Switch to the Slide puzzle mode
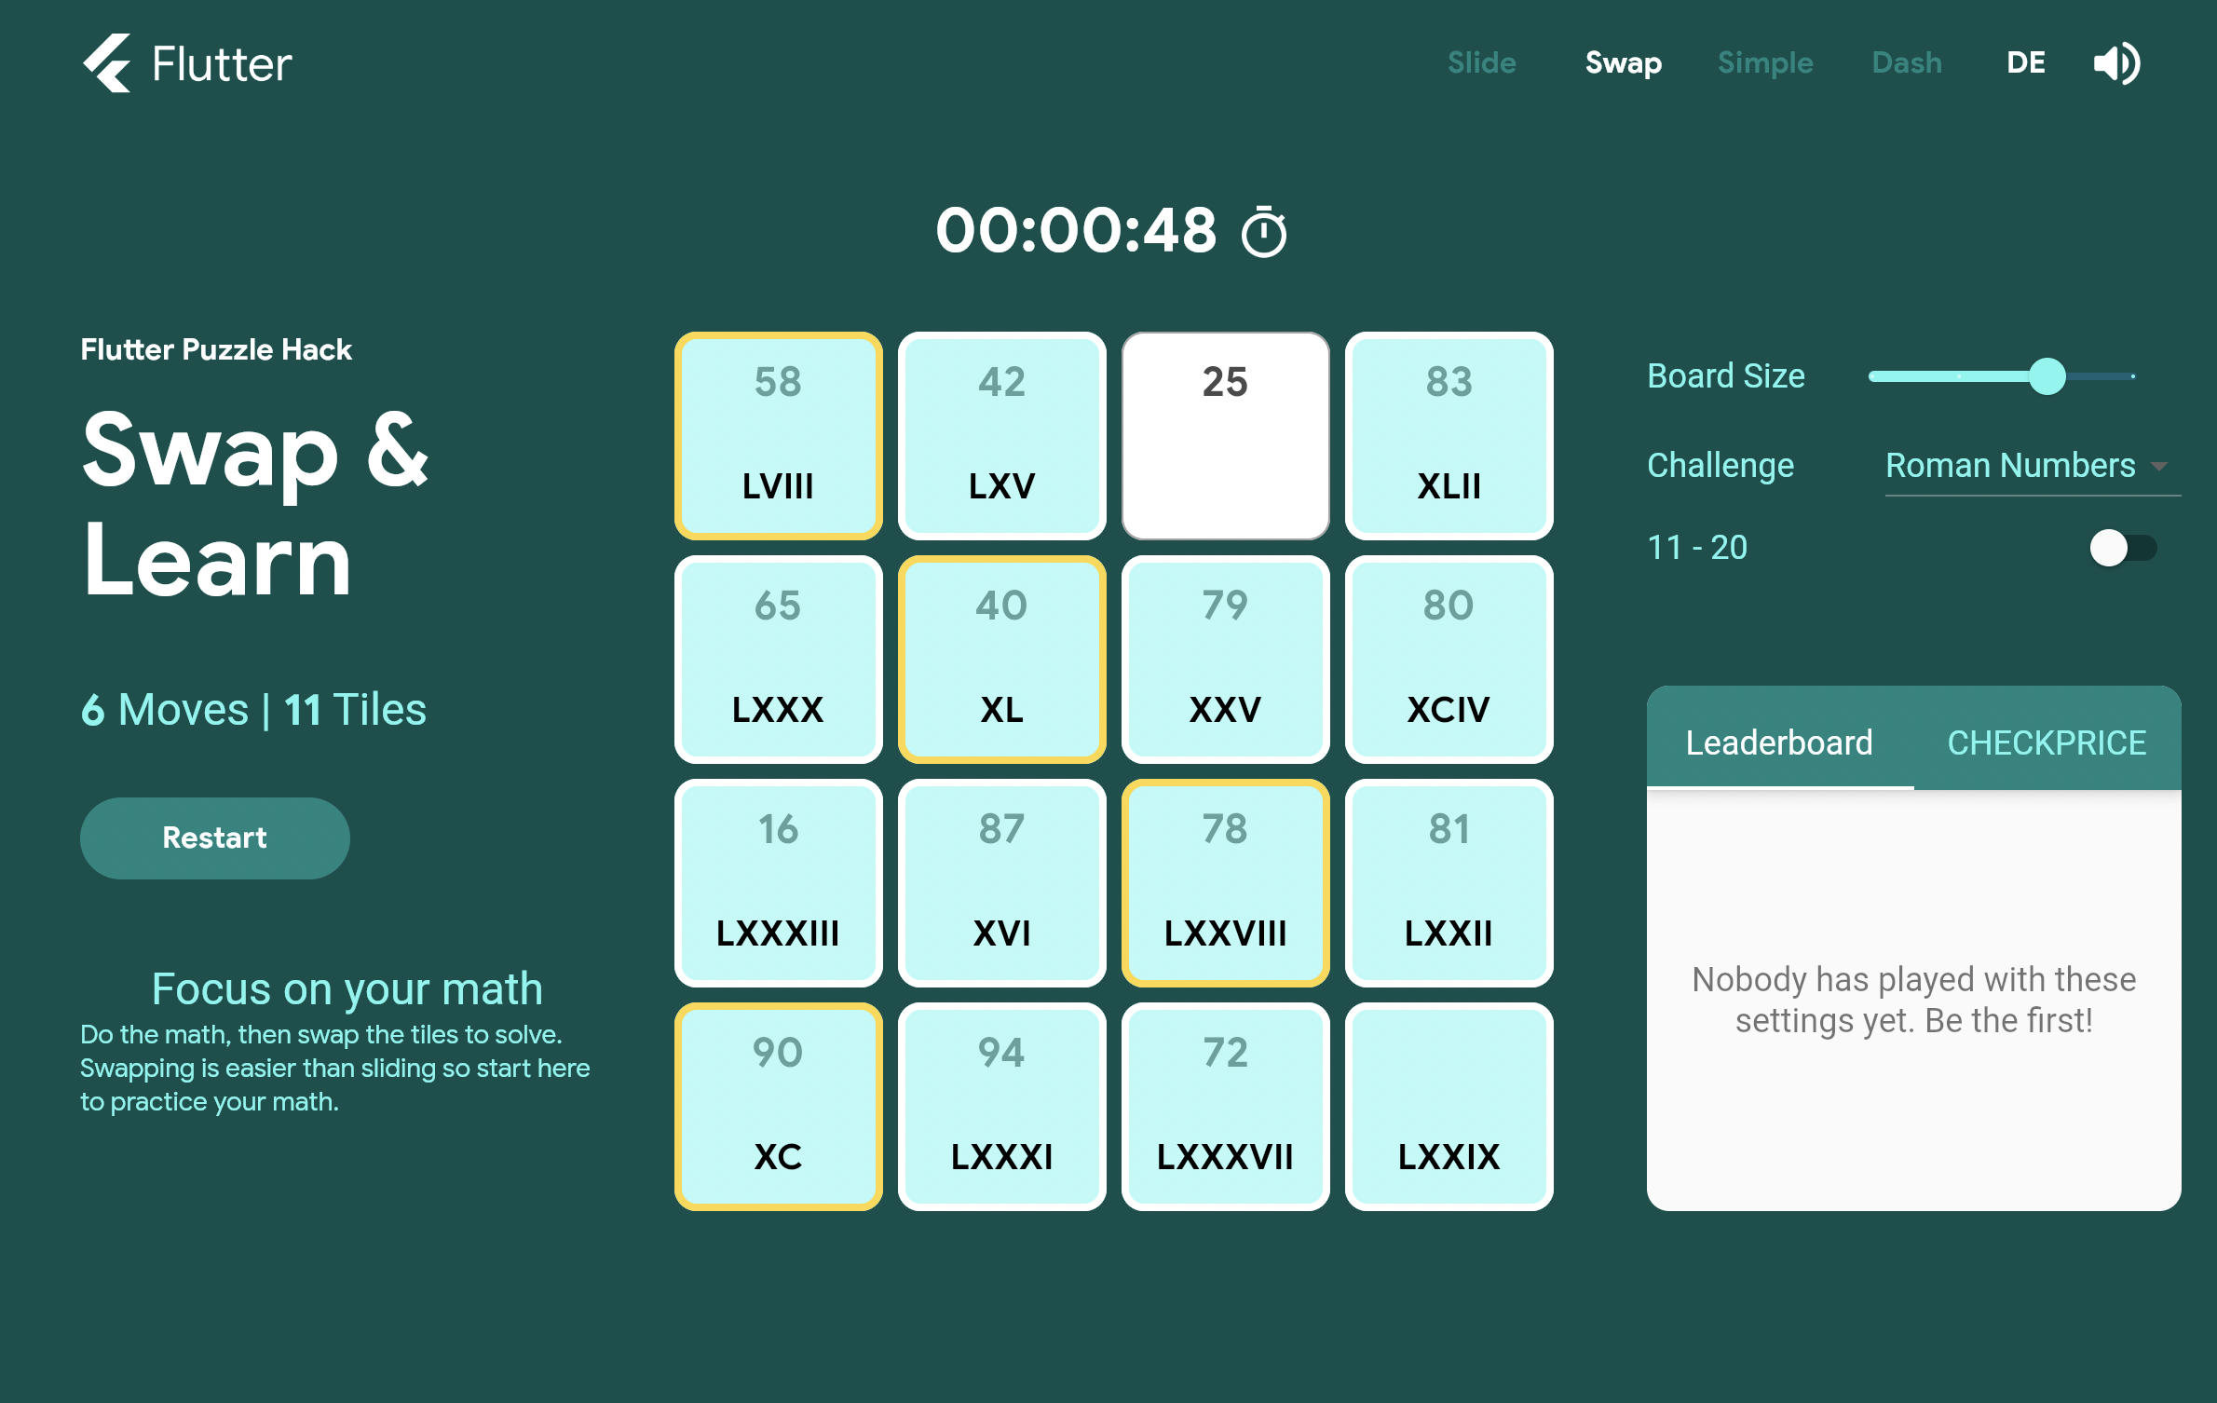 [x=1481, y=63]
